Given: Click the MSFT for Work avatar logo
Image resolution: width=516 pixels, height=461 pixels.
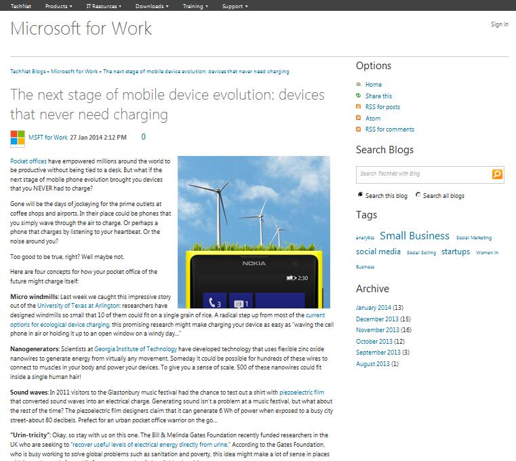Looking at the screenshot, I should click(18, 138).
